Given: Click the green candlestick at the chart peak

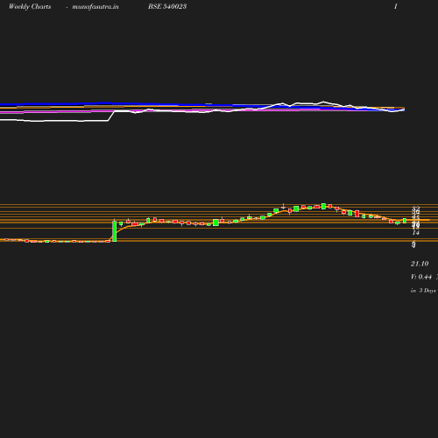Looking at the screenshot, I should [x=323, y=206].
